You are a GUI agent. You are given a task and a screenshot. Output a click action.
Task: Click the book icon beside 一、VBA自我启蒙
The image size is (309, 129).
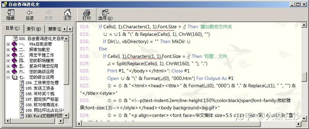click(x=15, y=44)
